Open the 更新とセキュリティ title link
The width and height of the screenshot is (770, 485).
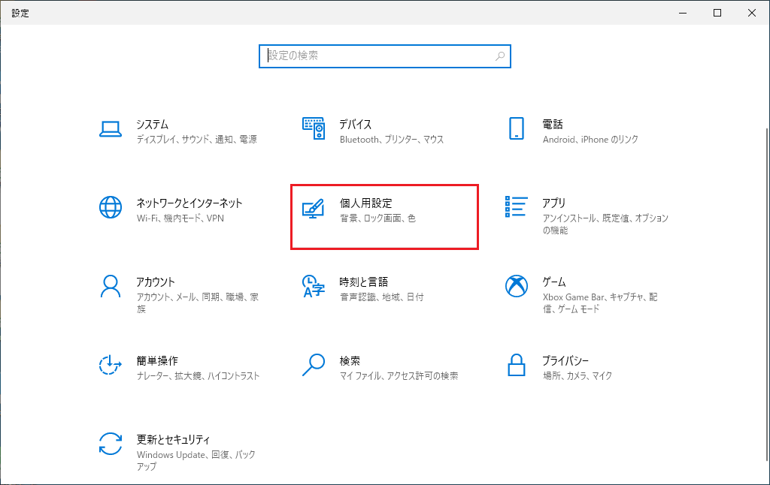coord(173,440)
